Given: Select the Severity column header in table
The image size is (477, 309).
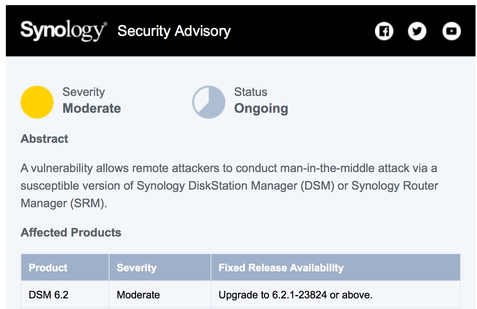Looking at the screenshot, I should pos(136,268).
